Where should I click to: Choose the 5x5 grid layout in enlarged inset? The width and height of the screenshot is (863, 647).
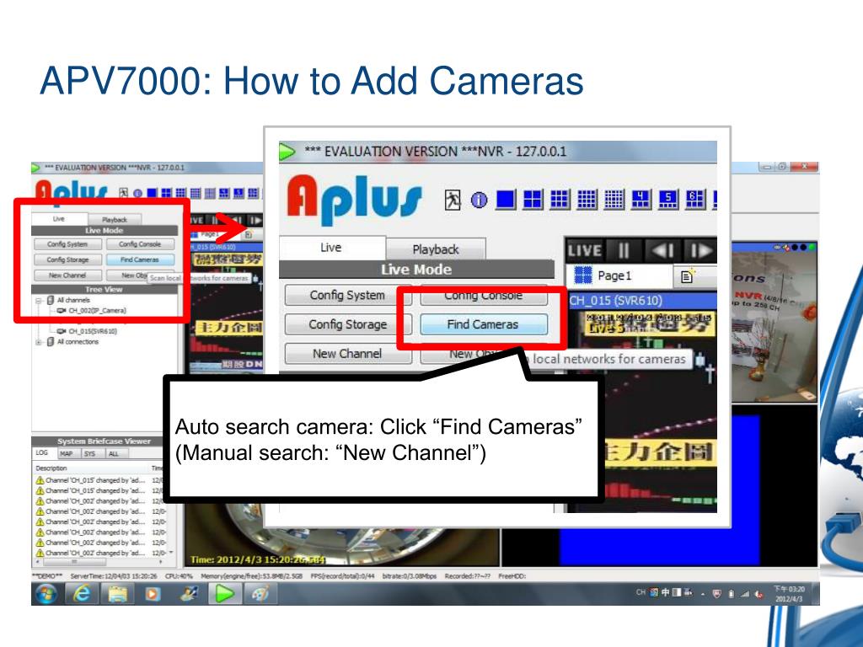[x=614, y=199]
